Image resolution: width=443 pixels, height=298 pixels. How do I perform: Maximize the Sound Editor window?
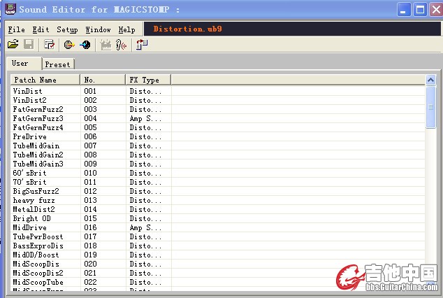(x=420, y=10)
